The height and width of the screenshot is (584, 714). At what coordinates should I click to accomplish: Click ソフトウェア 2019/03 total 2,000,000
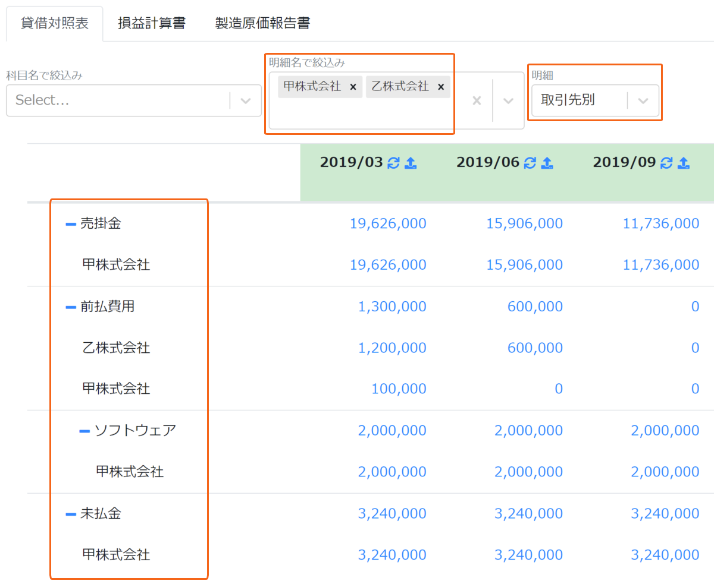pos(392,430)
